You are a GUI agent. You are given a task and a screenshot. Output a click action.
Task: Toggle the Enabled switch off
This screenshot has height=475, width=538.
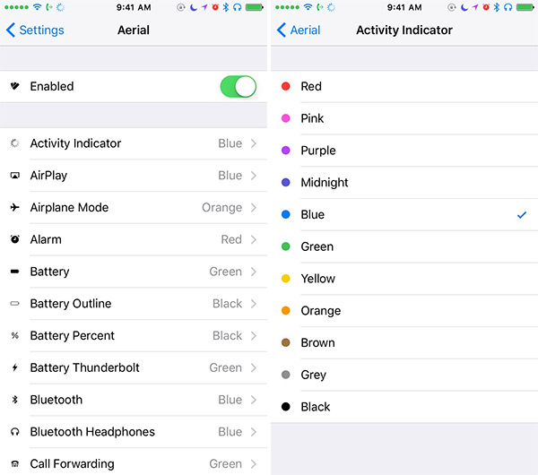pyautogui.click(x=238, y=87)
